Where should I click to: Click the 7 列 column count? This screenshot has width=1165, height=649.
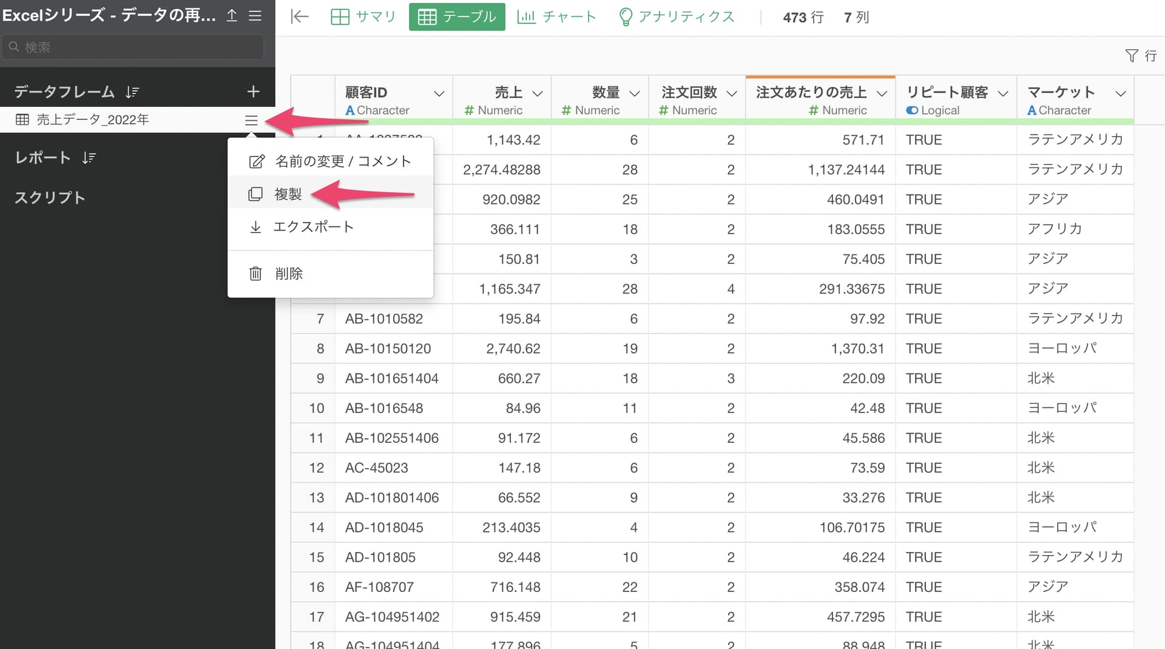pyautogui.click(x=856, y=17)
